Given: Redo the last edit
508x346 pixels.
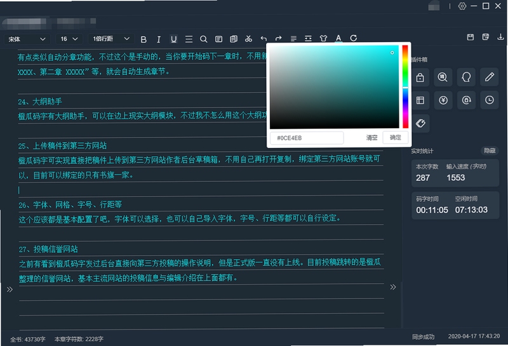Looking at the screenshot, I should (x=278, y=39).
